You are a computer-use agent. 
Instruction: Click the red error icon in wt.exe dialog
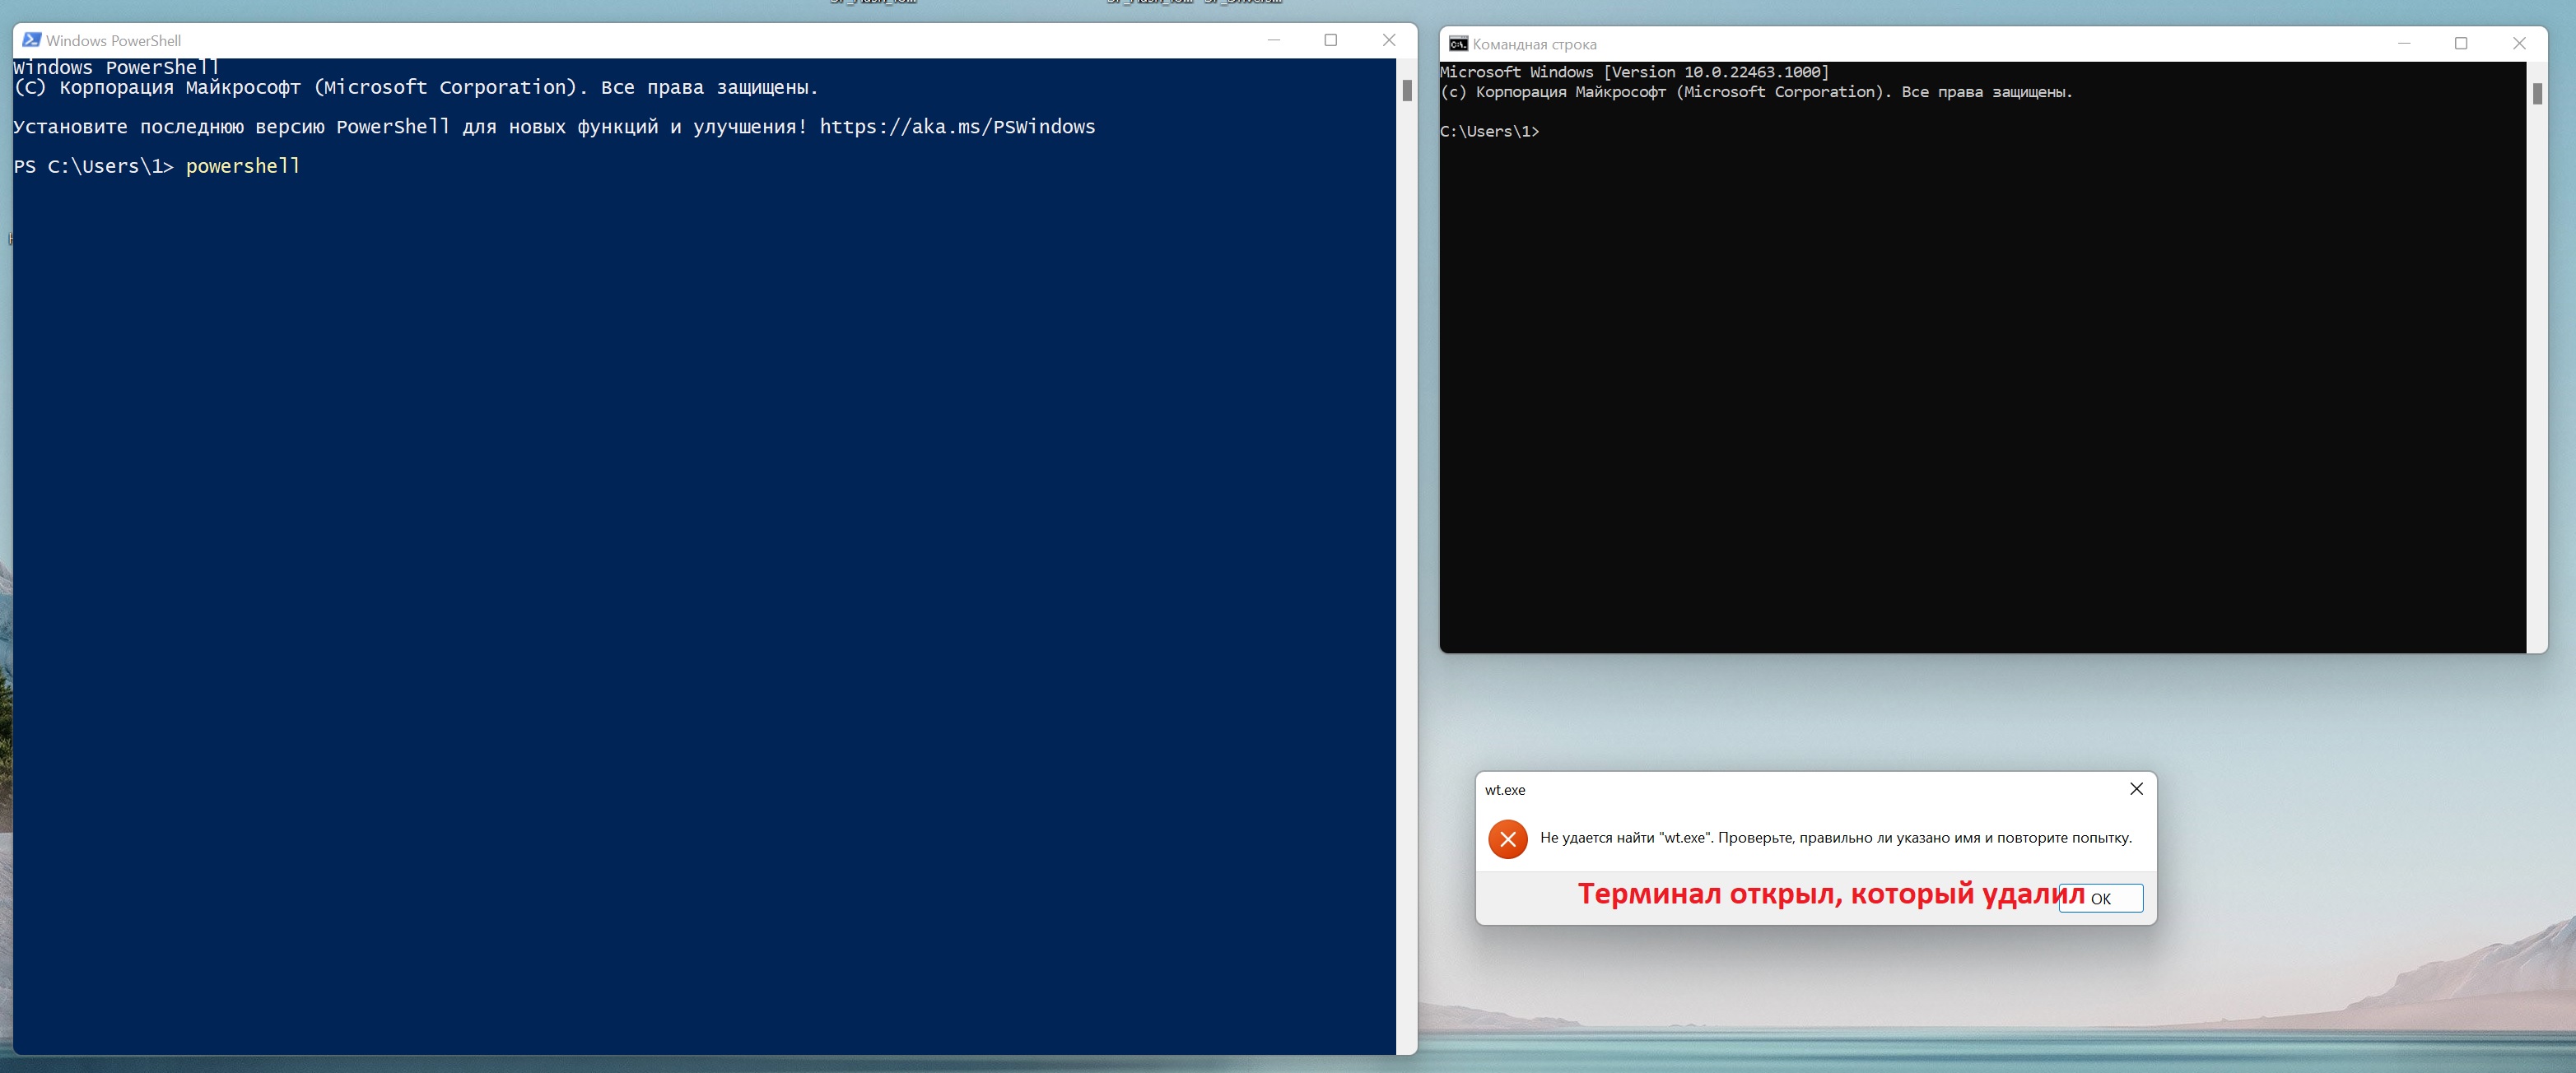(1507, 838)
